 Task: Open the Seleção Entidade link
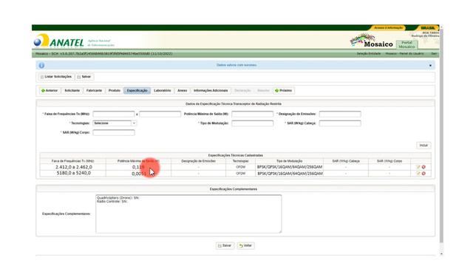coord(369,54)
